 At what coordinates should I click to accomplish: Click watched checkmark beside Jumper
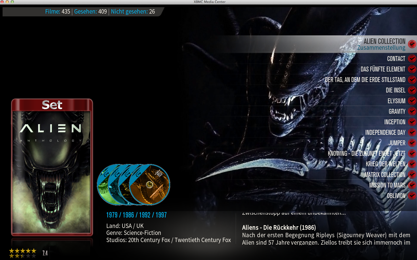coord(412,143)
